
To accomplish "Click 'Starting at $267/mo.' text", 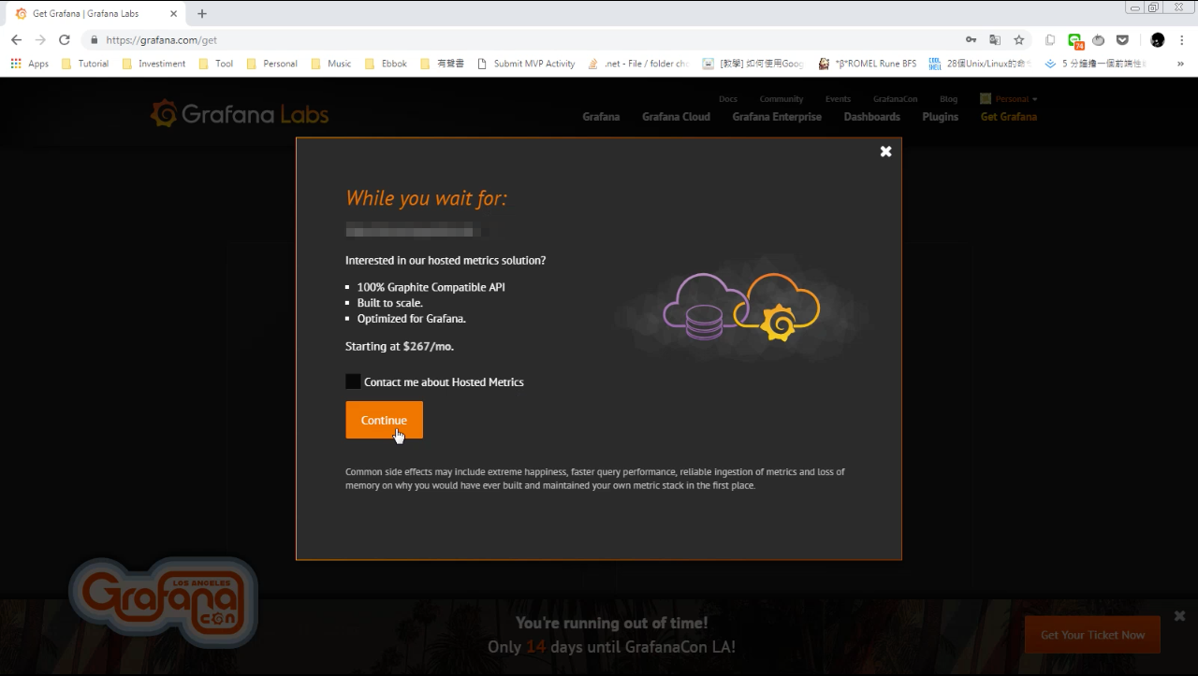I will 400,346.
